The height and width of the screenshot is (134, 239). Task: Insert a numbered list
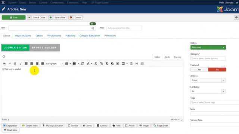[66, 64]
